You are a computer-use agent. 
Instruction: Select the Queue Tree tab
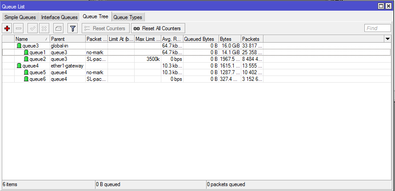pos(96,16)
